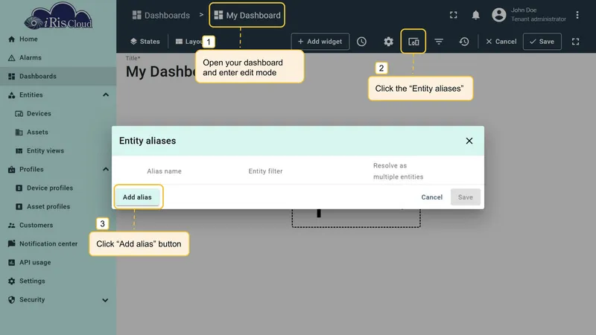Click the Alias name column header
Screen dimensions: 596x335
[164, 171]
